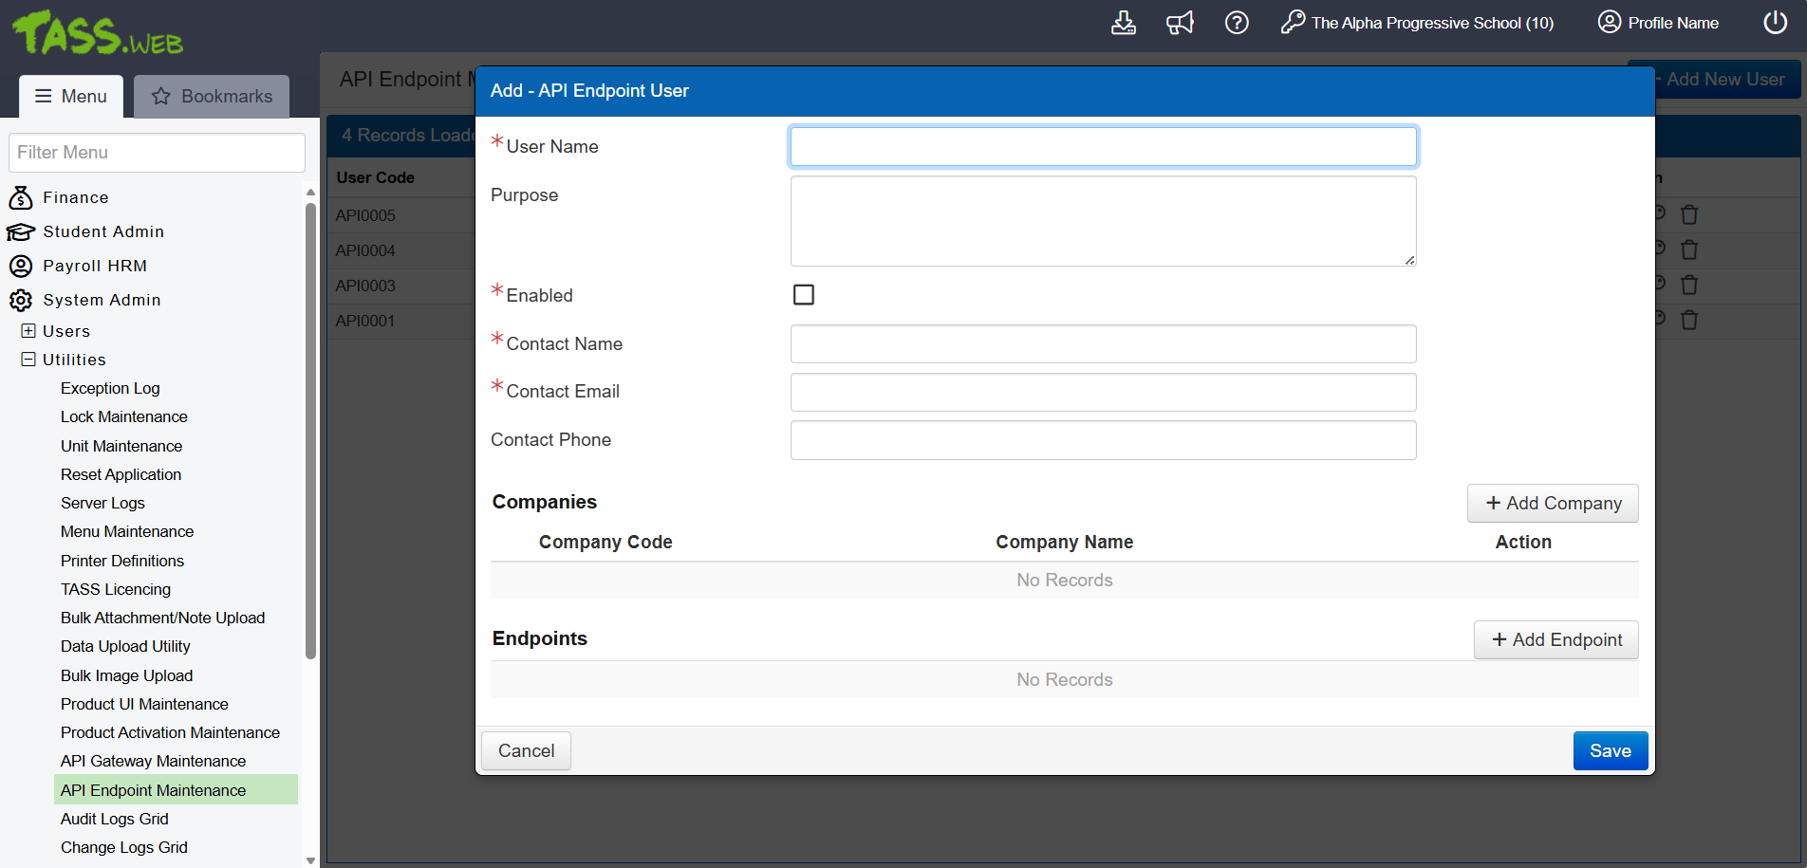This screenshot has width=1807, height=868.
Task: Delete the API0005 record with trash icon
Action: pyautogui.click(x=1689, y=215)
